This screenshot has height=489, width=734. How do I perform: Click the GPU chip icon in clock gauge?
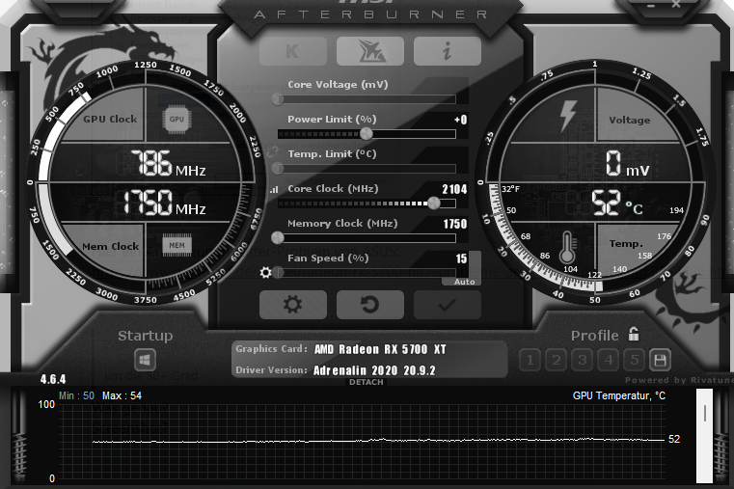tap(177, 119)
